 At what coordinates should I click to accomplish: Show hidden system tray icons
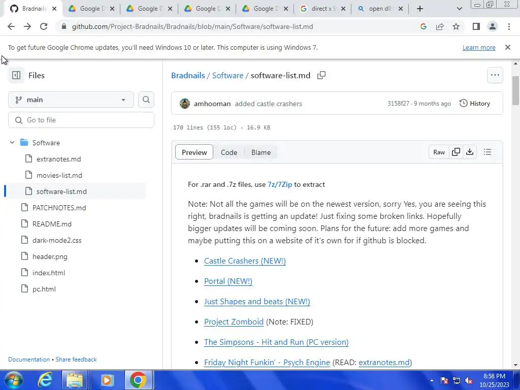pos(432,381)
